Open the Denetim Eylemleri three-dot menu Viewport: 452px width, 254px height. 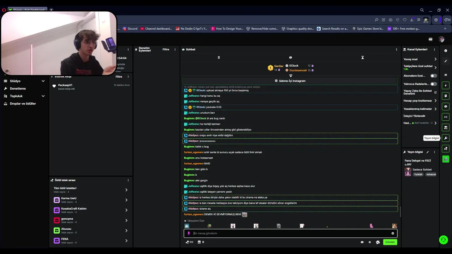pyautogui.click(x=175, y=49)
